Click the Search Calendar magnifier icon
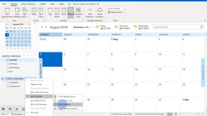This screenshot has height=116, width=207. point(202,27)
